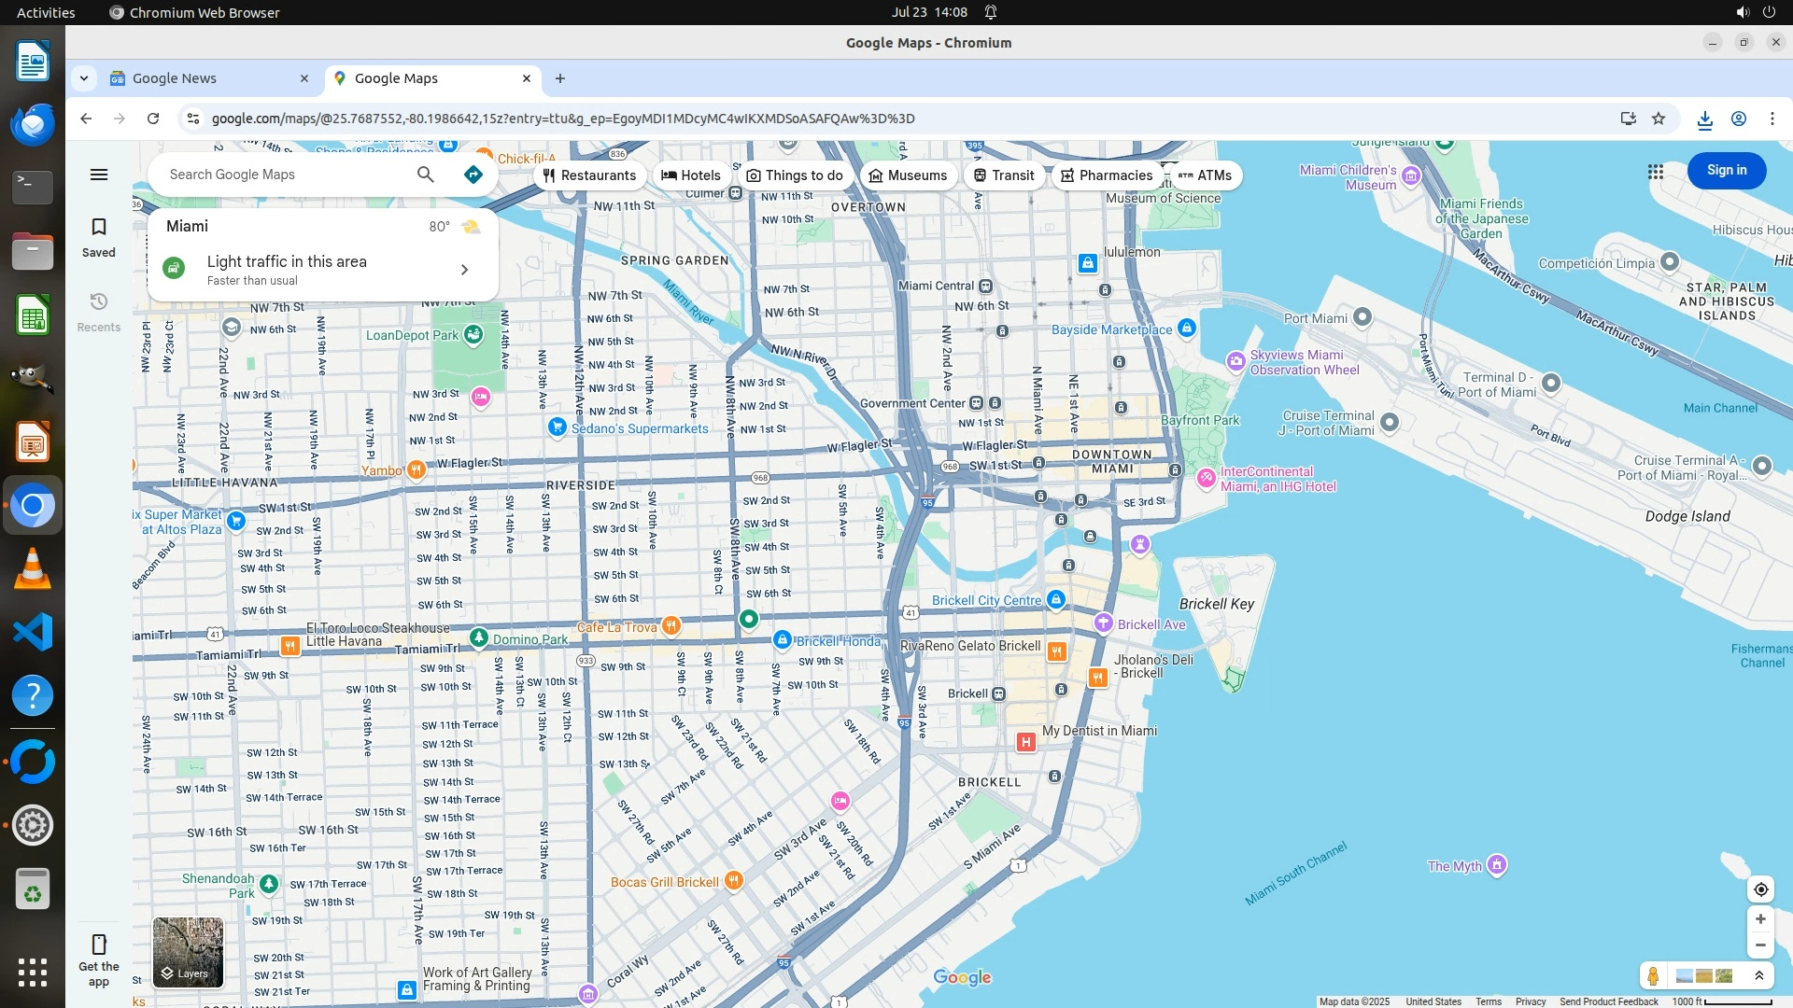Toggle the Restaurants filter chip
The image size is (1793, 1008).
tap(589, 175)
